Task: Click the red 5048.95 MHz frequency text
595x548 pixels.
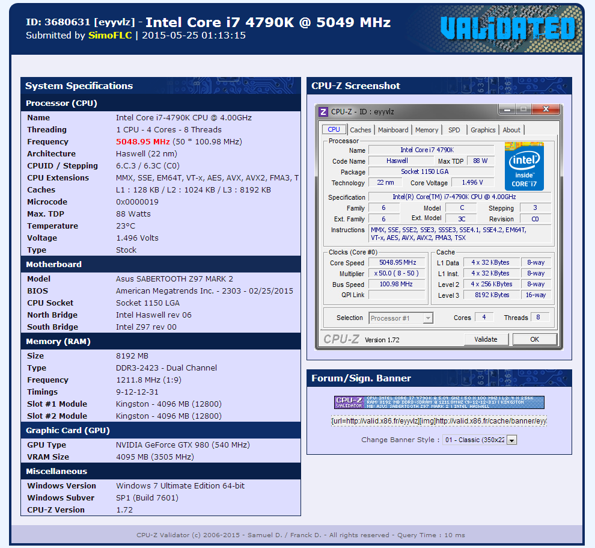Action: (x=142, y=141)
